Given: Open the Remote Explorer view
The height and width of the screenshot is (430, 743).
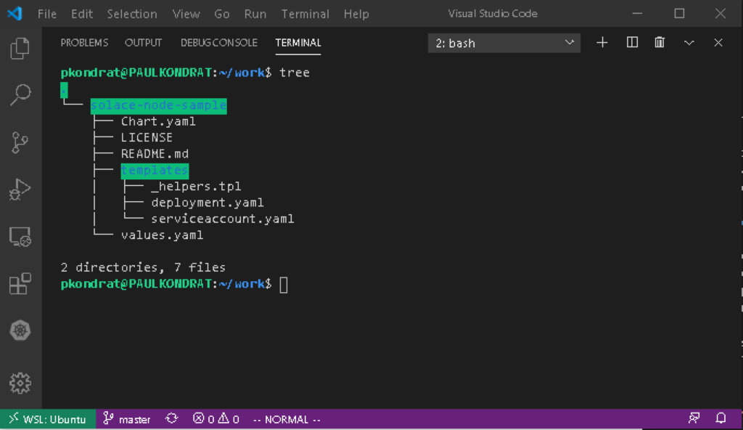Looking at the screenshot, I should point(20,237).
